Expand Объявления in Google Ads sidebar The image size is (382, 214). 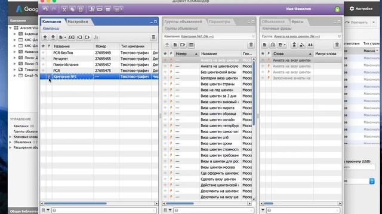click(11, 142)
